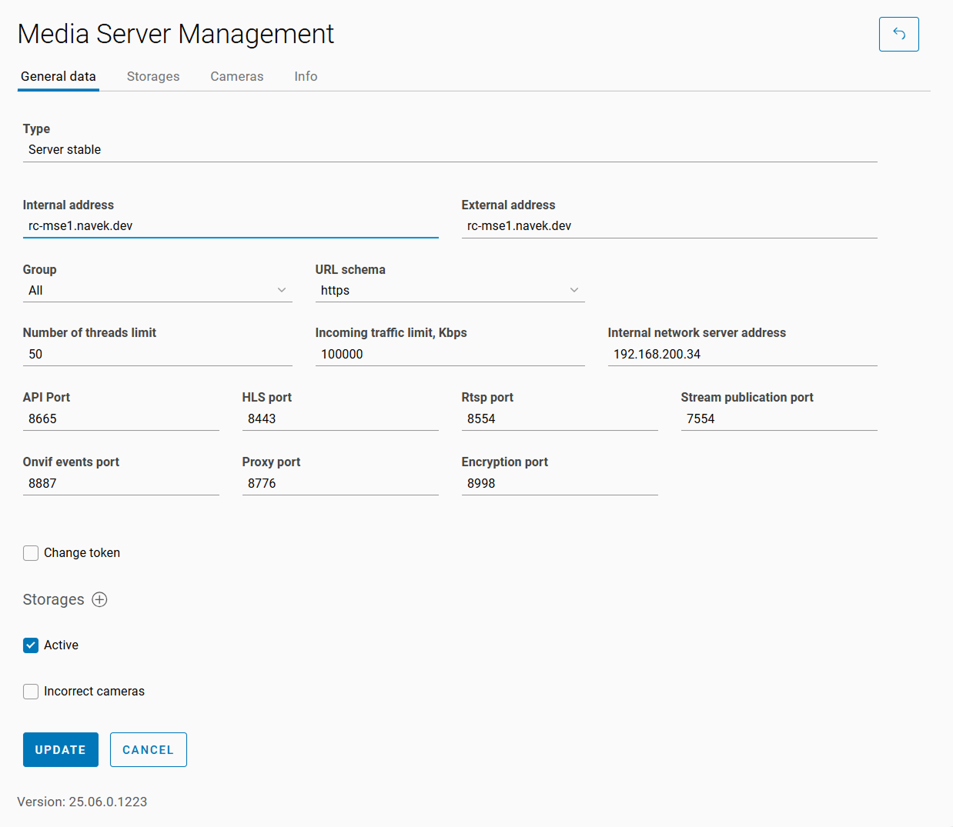Expand the Group dropdown

[157, 290]
